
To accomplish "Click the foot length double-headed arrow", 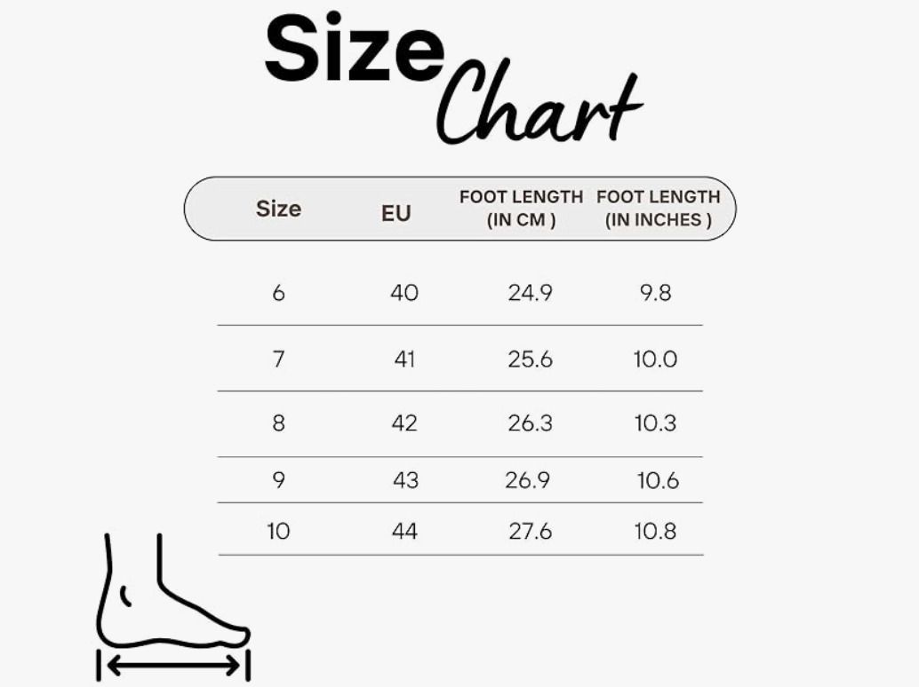I will point(173,666).
